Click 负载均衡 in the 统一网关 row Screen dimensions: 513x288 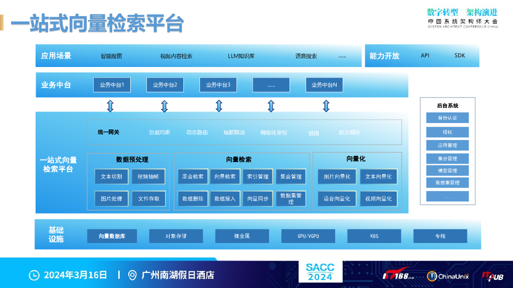click(x=160, y=132)
